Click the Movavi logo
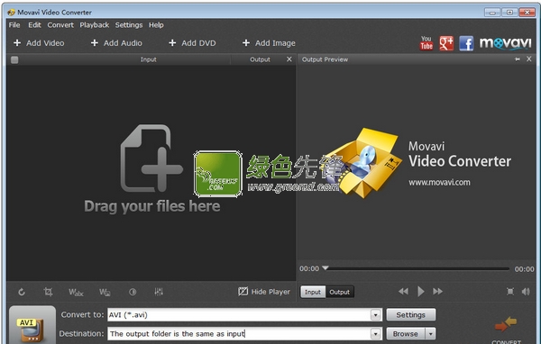This screenshot has width=541, height=344. [506, 43]
